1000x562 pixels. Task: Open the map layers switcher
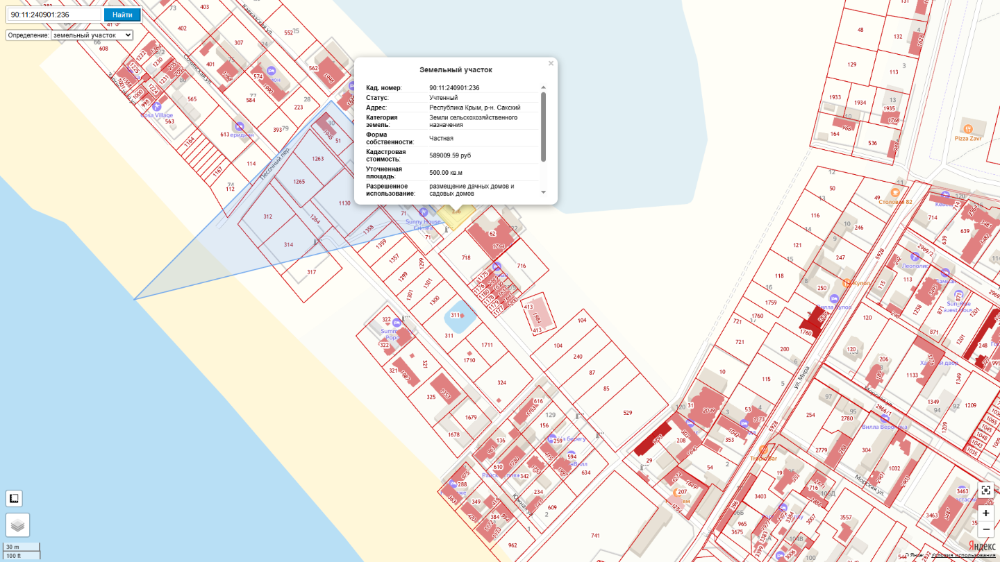tap(17, 525)
